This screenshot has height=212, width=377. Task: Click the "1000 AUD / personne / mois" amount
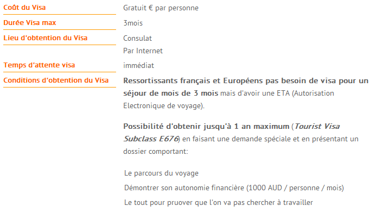point(295,188)
